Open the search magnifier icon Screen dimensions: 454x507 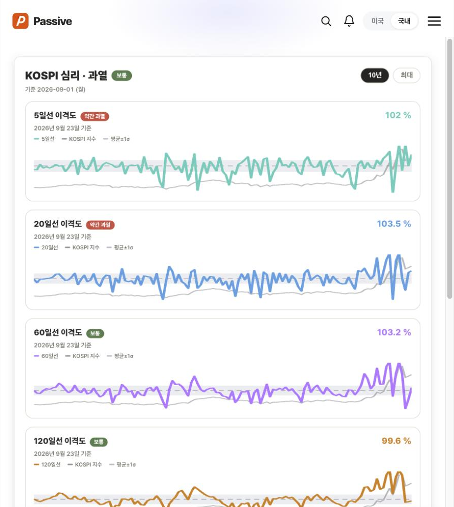pos(326,22)
